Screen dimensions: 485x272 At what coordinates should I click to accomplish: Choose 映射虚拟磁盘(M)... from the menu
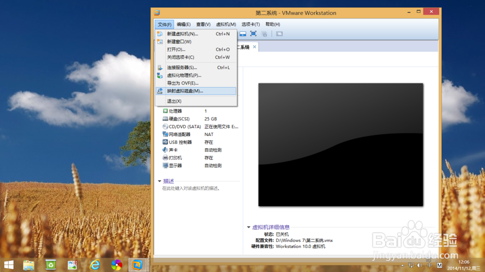[196, 91]
